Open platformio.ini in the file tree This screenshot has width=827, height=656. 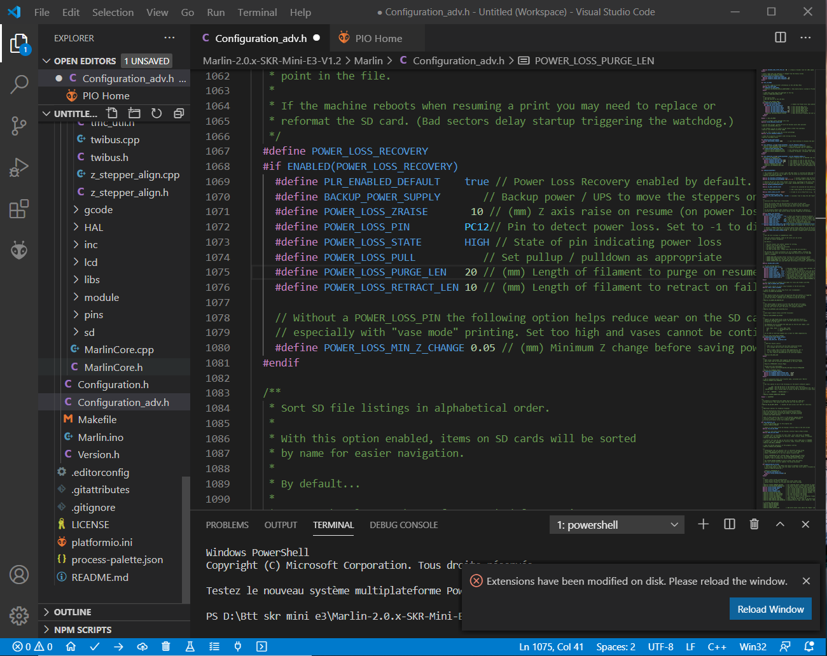pos(102,542)
